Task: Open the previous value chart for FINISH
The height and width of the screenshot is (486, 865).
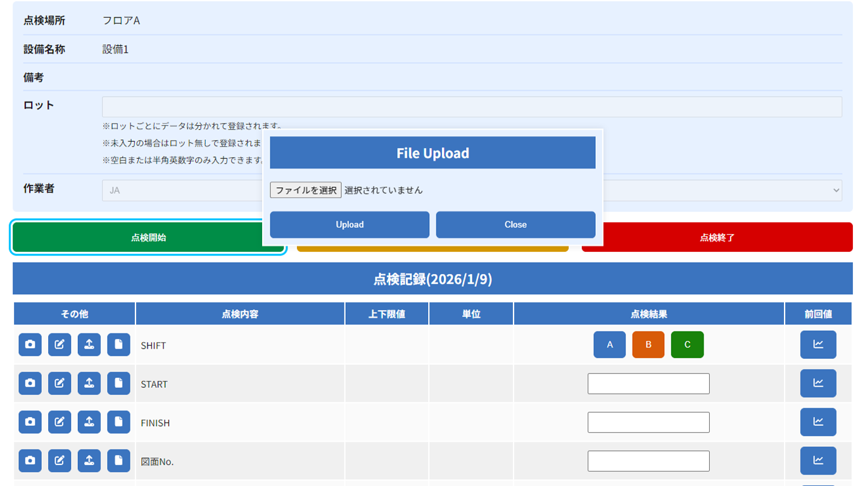Action: [818, 422]
